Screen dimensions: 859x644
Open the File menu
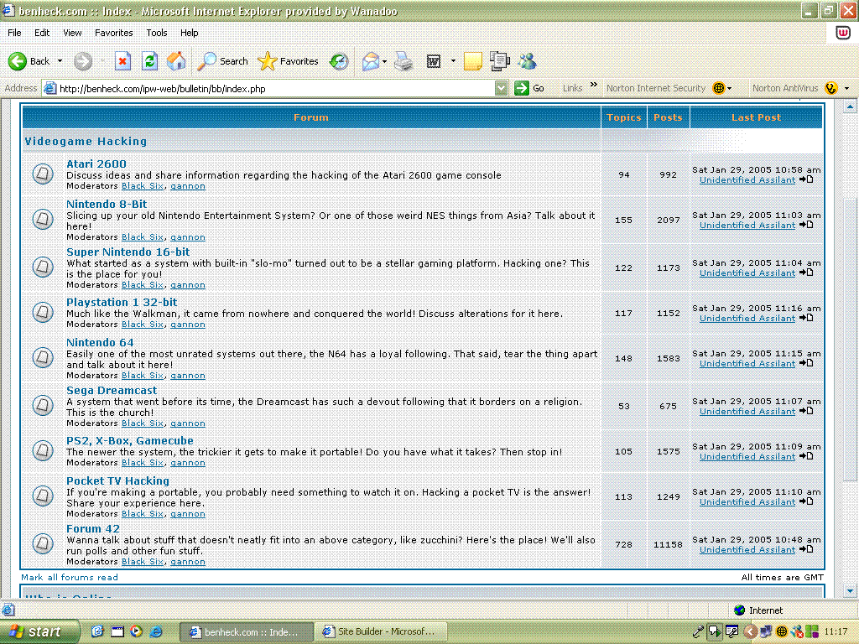tap(14, 33)
